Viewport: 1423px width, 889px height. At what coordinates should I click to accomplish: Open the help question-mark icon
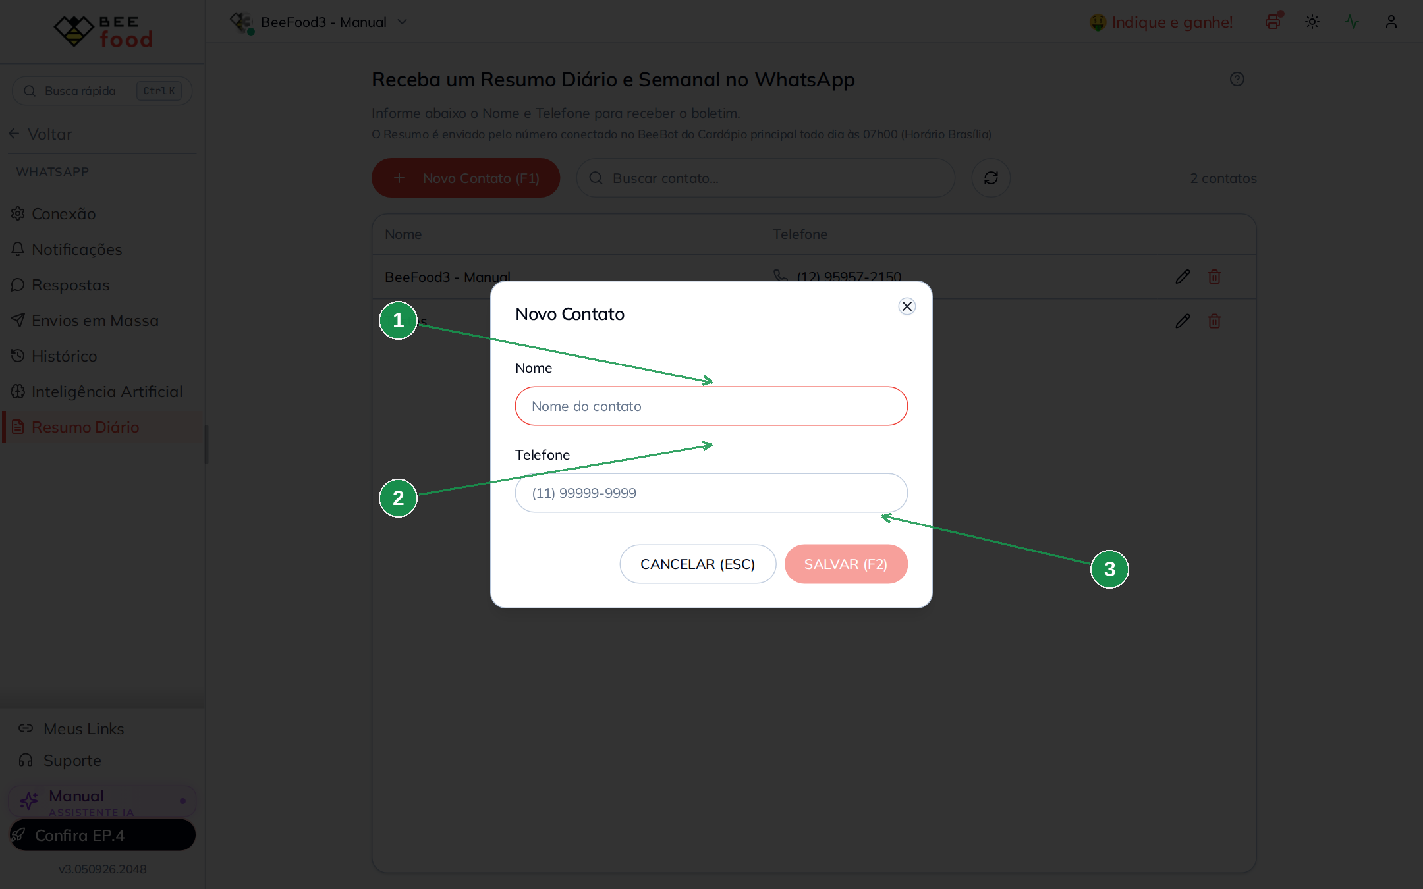pos(1237,79)
